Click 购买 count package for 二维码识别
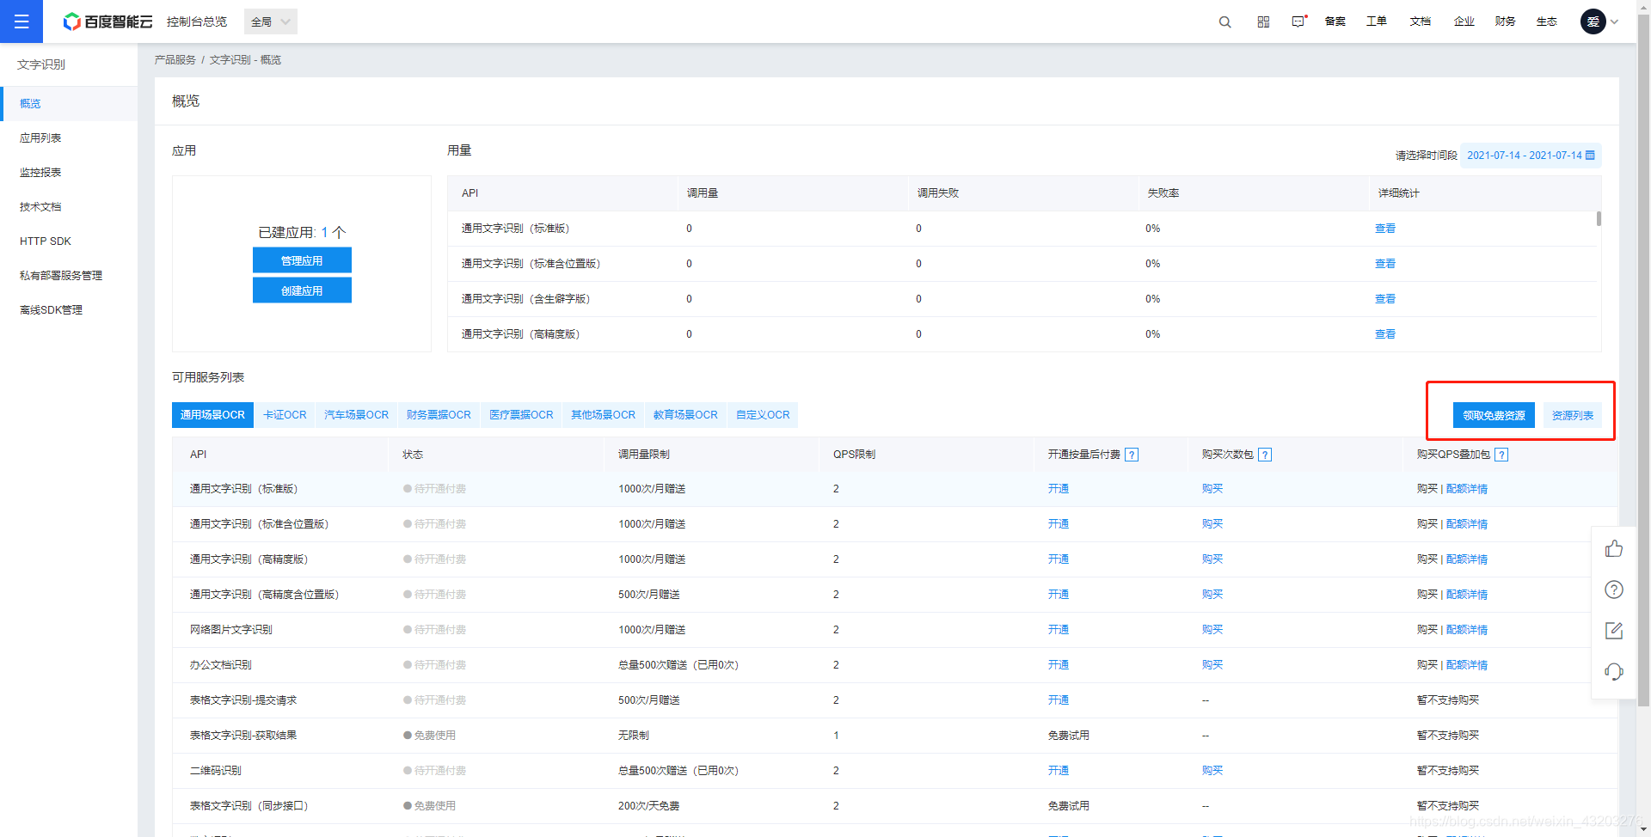The height and width of the screenshot is (837, 1651). pyautogui.click(x=1212, y=771)
